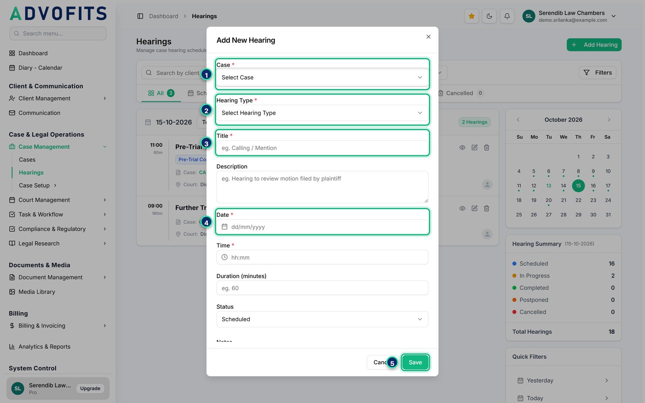
Task: Open notifications bell icon
Action: [x=507, y=16]
